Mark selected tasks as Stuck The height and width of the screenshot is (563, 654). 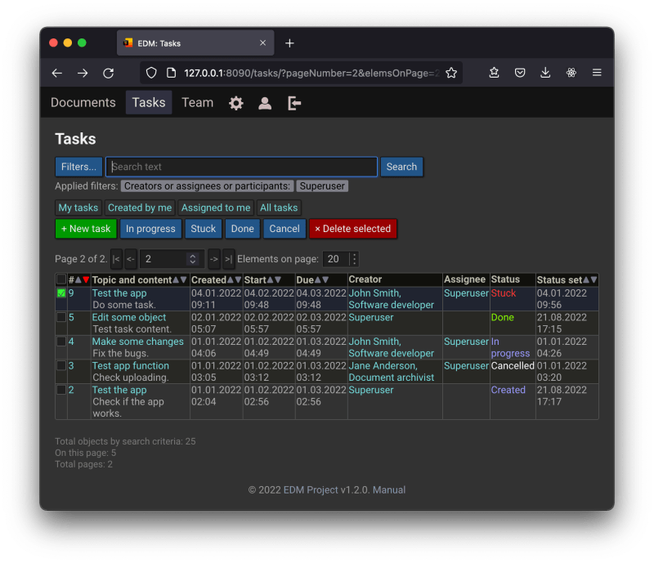203,229
